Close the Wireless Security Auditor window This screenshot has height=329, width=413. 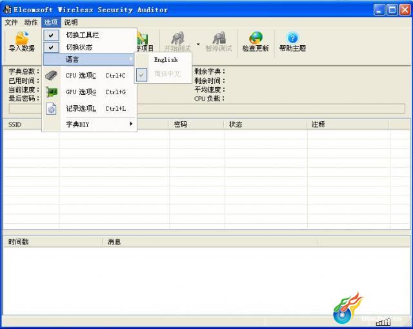tap(405, 10)
